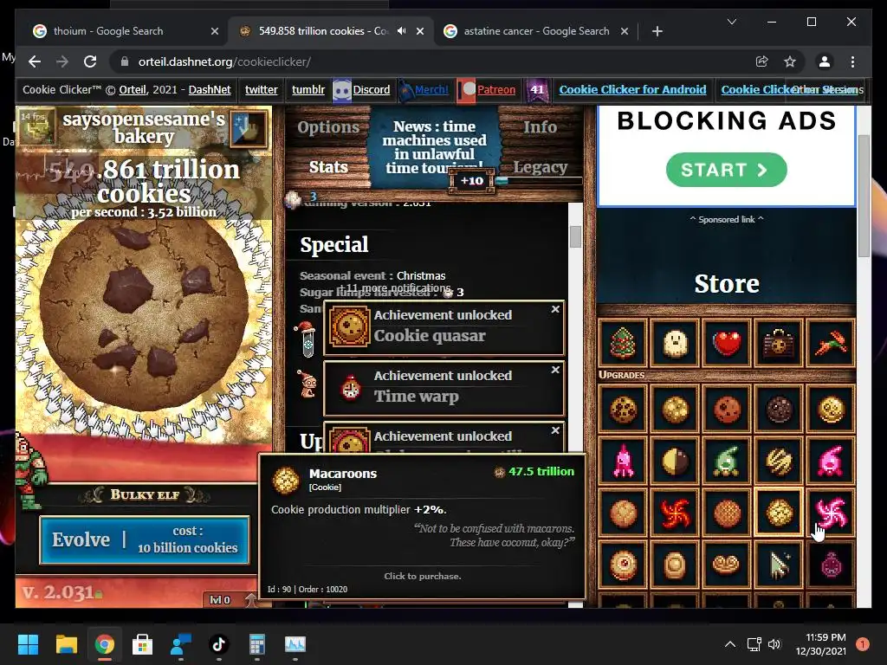Buy the pink pinwheel upgrade
The height and width of the screenshot is (665, 887).
pyautogui.click(x=831, y=513)
